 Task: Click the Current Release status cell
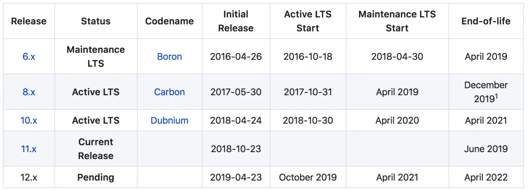click(x=95, y=149)
